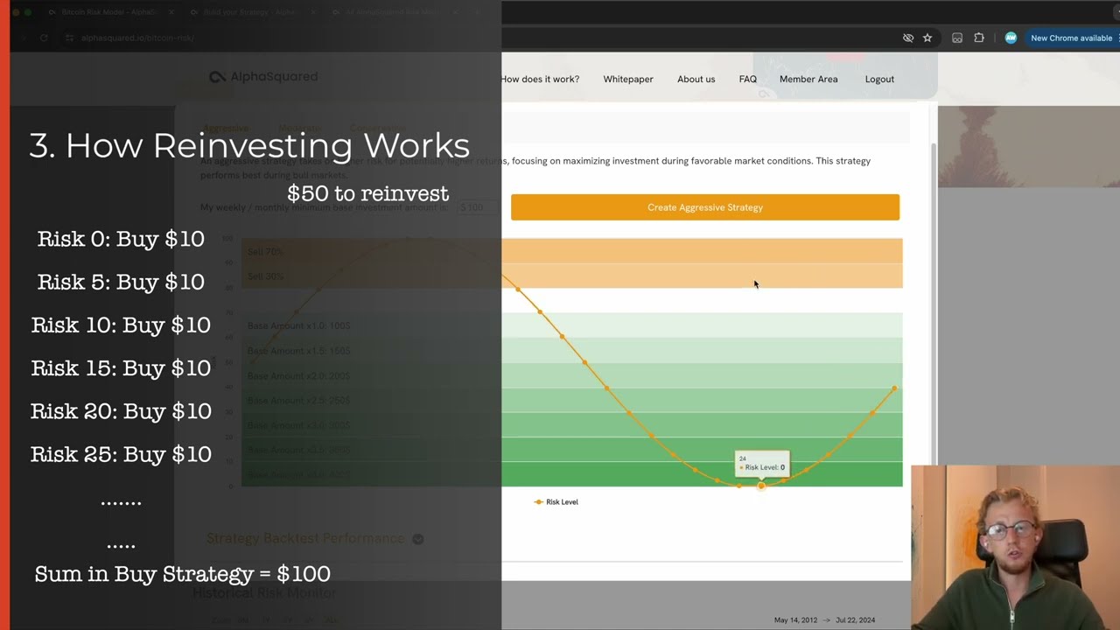Image resolution: width=1120 pixels, height=630 pixels.
Task: Toggle the Risk Level legend item
Action: [556, 502]
